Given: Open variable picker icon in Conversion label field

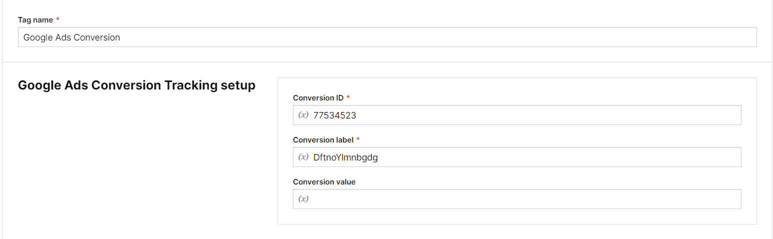Looking at the screenshot, I should point(303,157).
